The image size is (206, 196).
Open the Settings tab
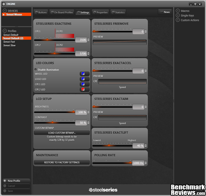(x=83, y=12)
